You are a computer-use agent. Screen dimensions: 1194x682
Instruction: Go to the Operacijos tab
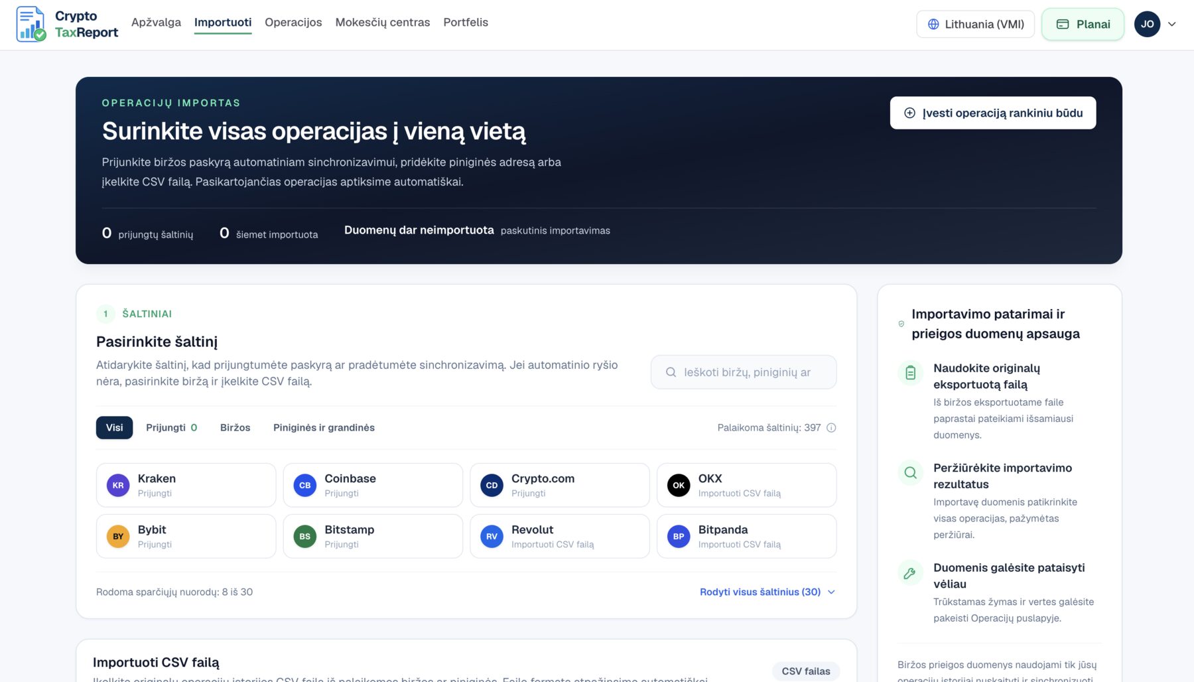point(293,22)
